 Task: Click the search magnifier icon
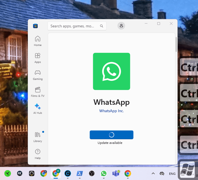(102, 26)
